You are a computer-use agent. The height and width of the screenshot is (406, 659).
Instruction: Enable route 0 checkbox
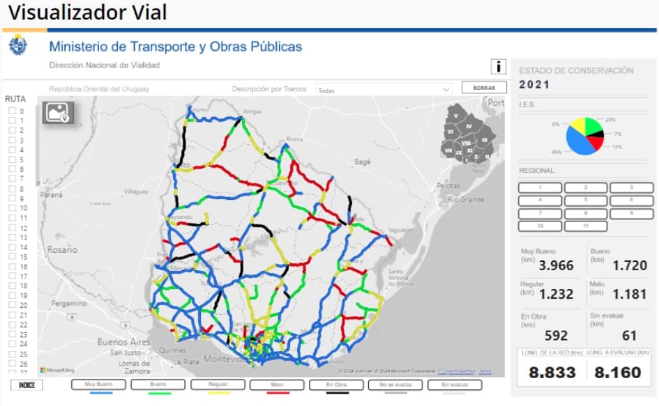[x=12, y=111]
